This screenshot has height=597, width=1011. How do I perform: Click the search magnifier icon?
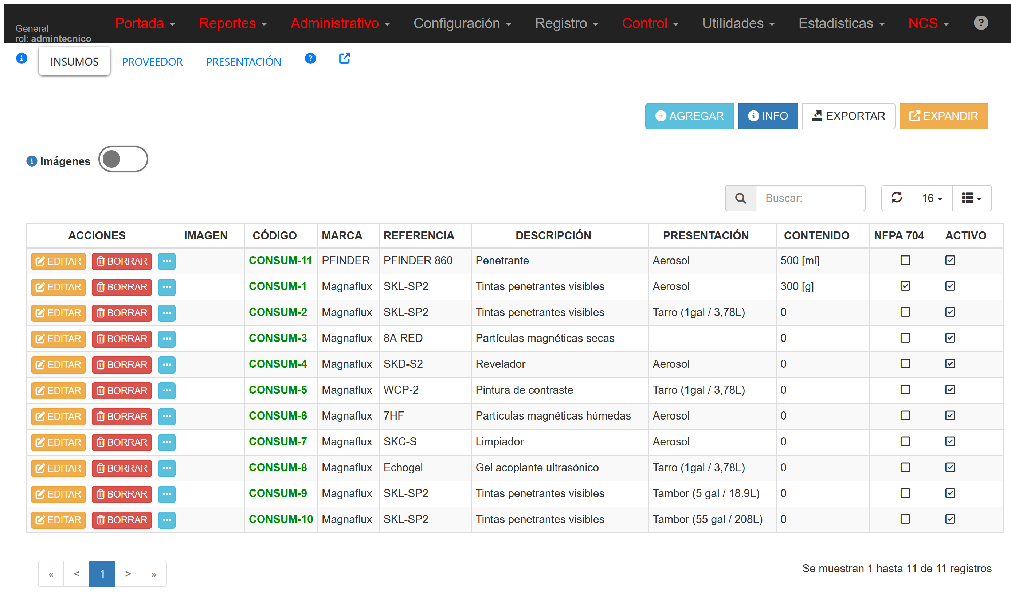point(740,198)
